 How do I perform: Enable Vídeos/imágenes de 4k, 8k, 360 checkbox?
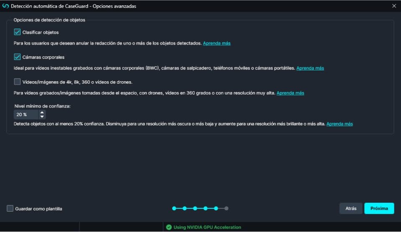17,82
